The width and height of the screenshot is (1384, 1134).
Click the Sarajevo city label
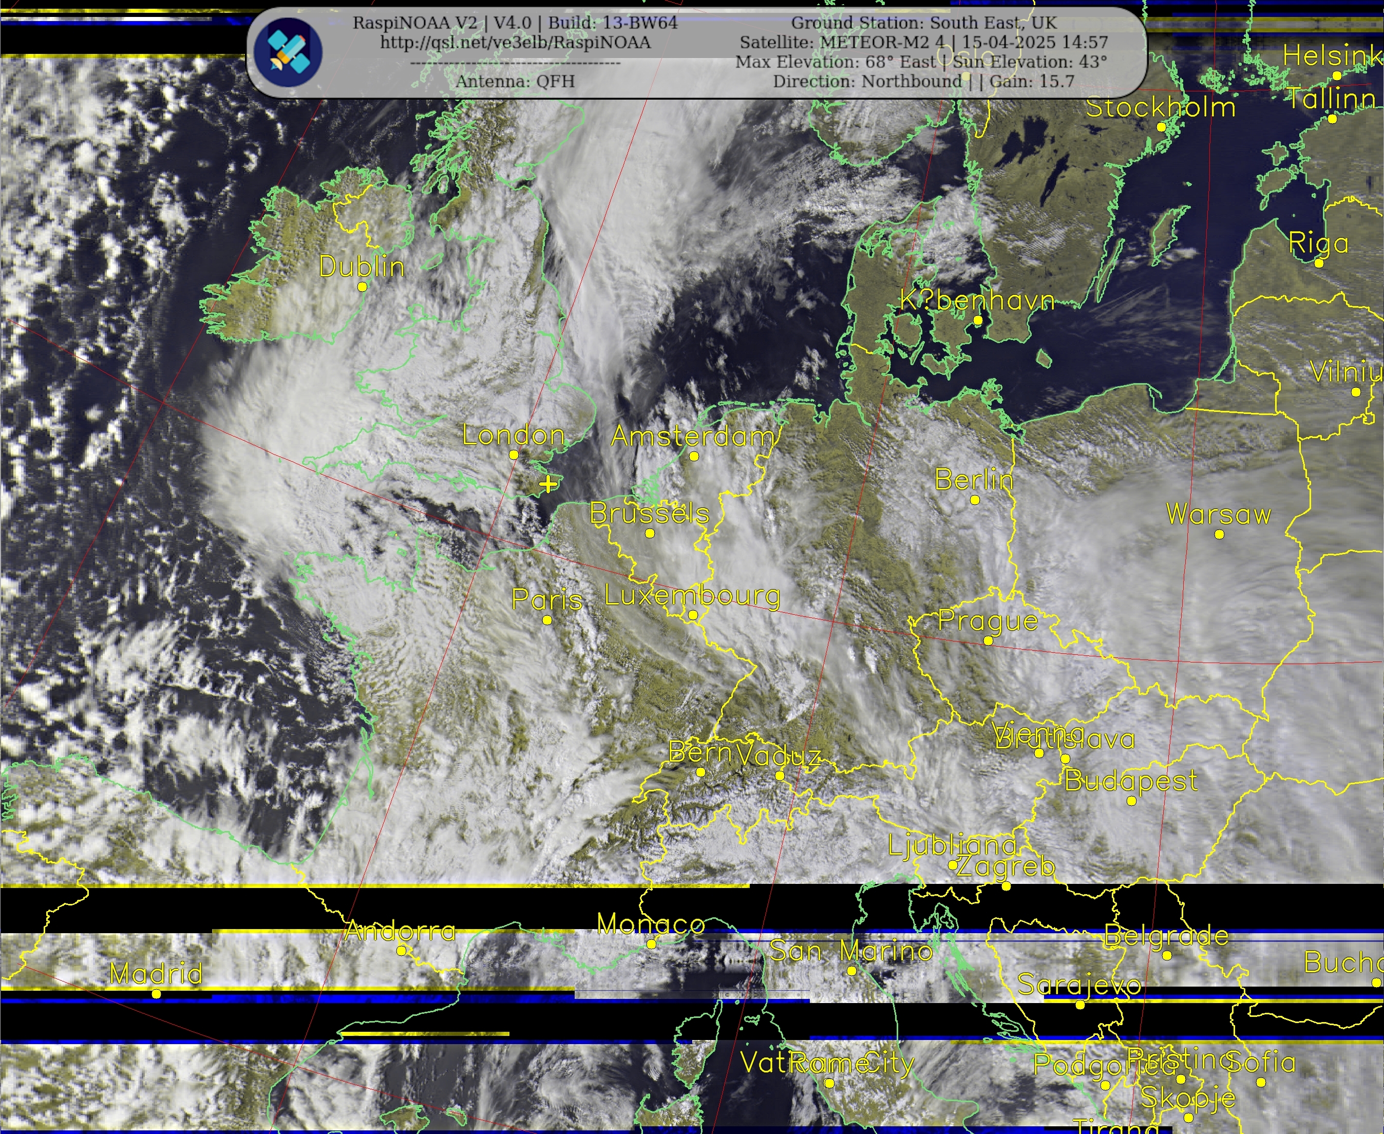1079,985
